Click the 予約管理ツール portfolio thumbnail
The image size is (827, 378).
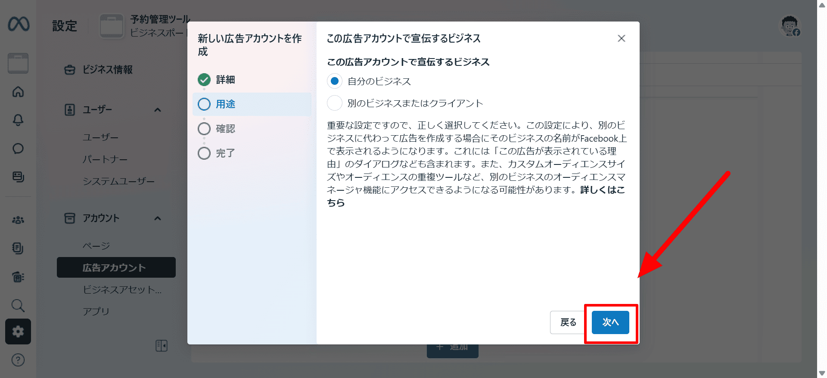click(x=112, y=26)
